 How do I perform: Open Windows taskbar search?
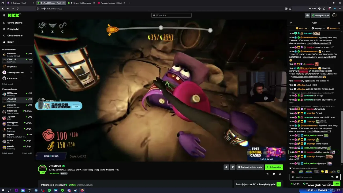pyautogui.click(x=10, y=190)
